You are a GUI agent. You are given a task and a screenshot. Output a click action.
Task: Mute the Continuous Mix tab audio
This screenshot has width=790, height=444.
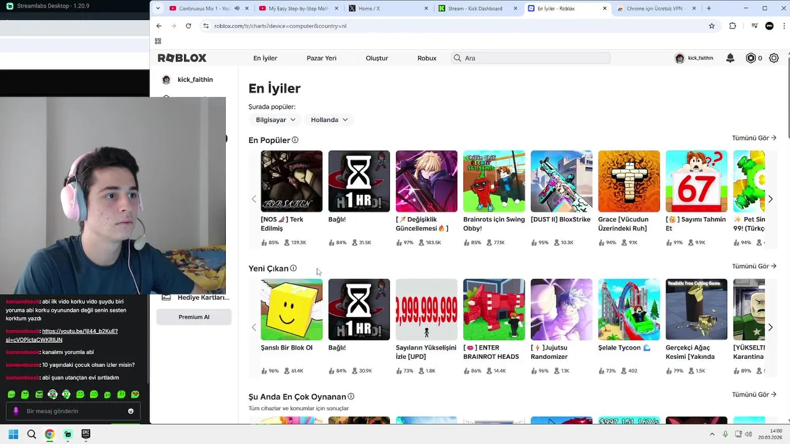tap(237, 9)
